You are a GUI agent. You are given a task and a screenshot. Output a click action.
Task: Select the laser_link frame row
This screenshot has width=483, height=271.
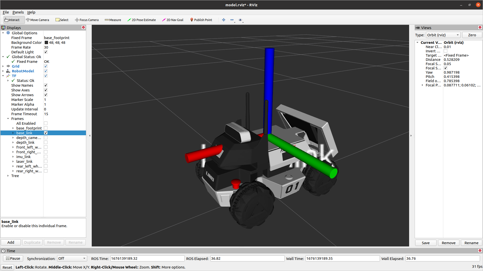click(x=43, y=161)
